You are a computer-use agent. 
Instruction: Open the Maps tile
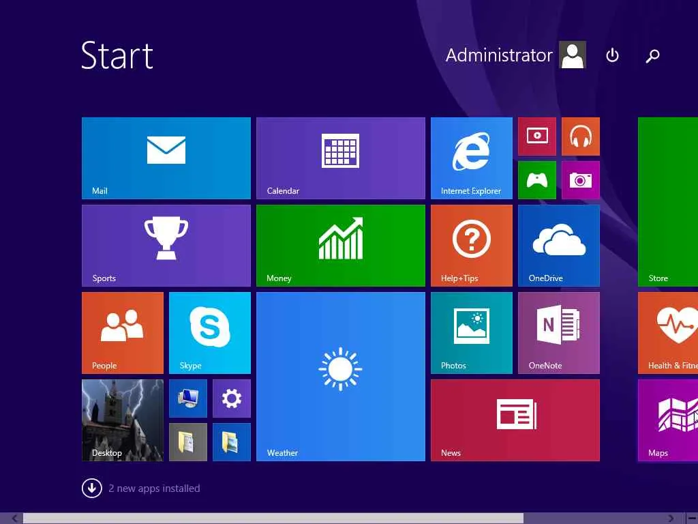point(668,420)
